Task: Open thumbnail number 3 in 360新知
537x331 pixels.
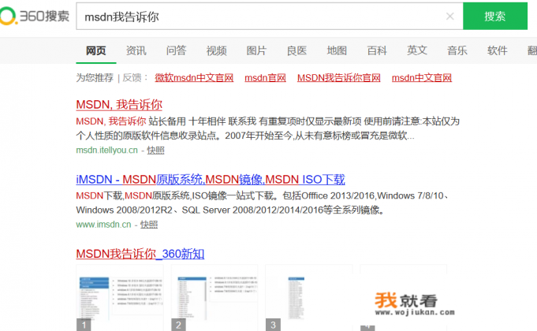Action: coord(309,298)
